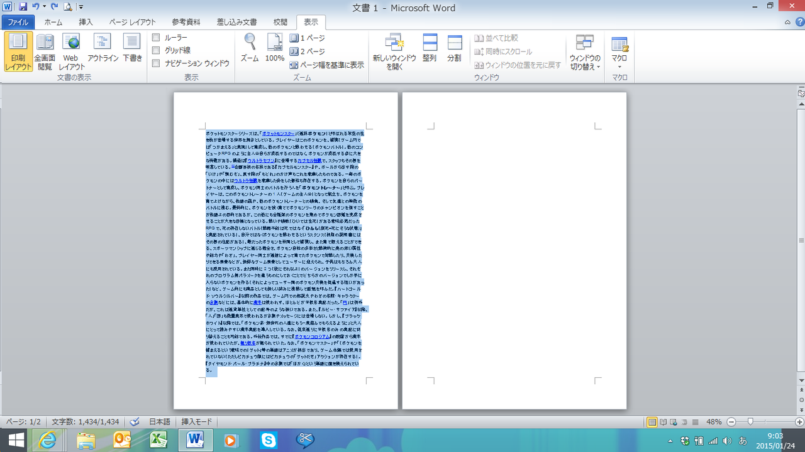The width and height of the screenshot is (805, 452).
Task: Fit page width (ページ幅を基準に表示)
Action: [x=327, y=65]
